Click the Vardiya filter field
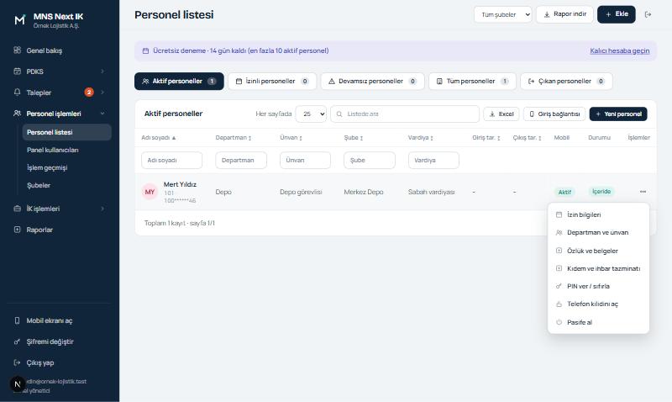This screenshot has width=672, height=402. pos(433,160)
